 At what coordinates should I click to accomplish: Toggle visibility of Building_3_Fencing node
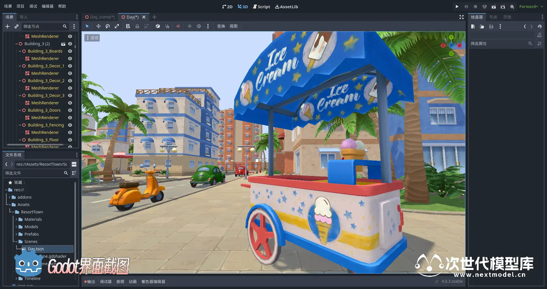70,125
